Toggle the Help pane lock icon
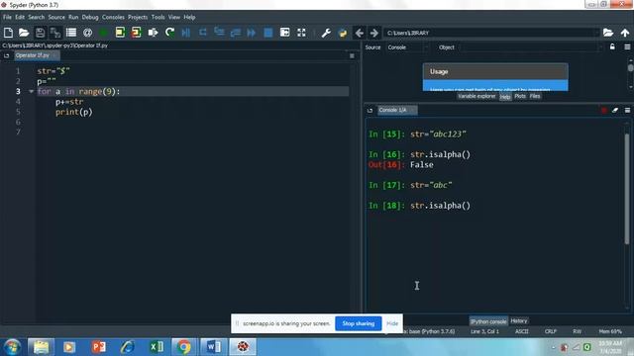The height and width of the screenshot is (356, 634). (612, 47)
